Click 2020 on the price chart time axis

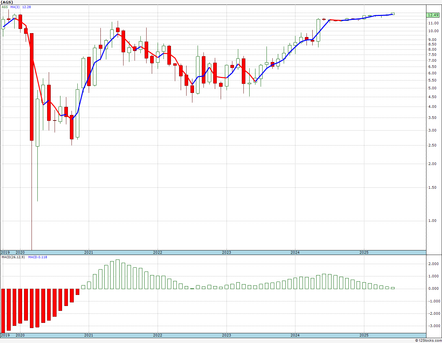20,252
